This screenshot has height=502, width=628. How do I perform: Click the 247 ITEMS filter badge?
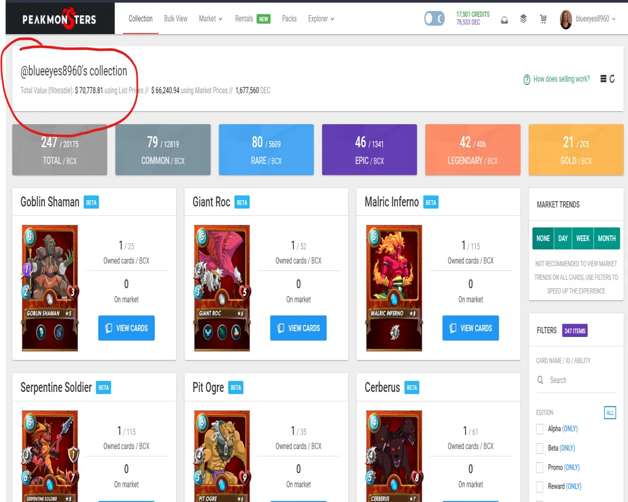pos(575,331)
